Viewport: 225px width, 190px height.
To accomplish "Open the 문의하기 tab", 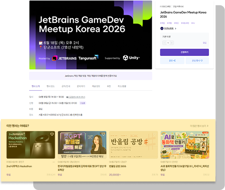I will click(x=81, y=86).
